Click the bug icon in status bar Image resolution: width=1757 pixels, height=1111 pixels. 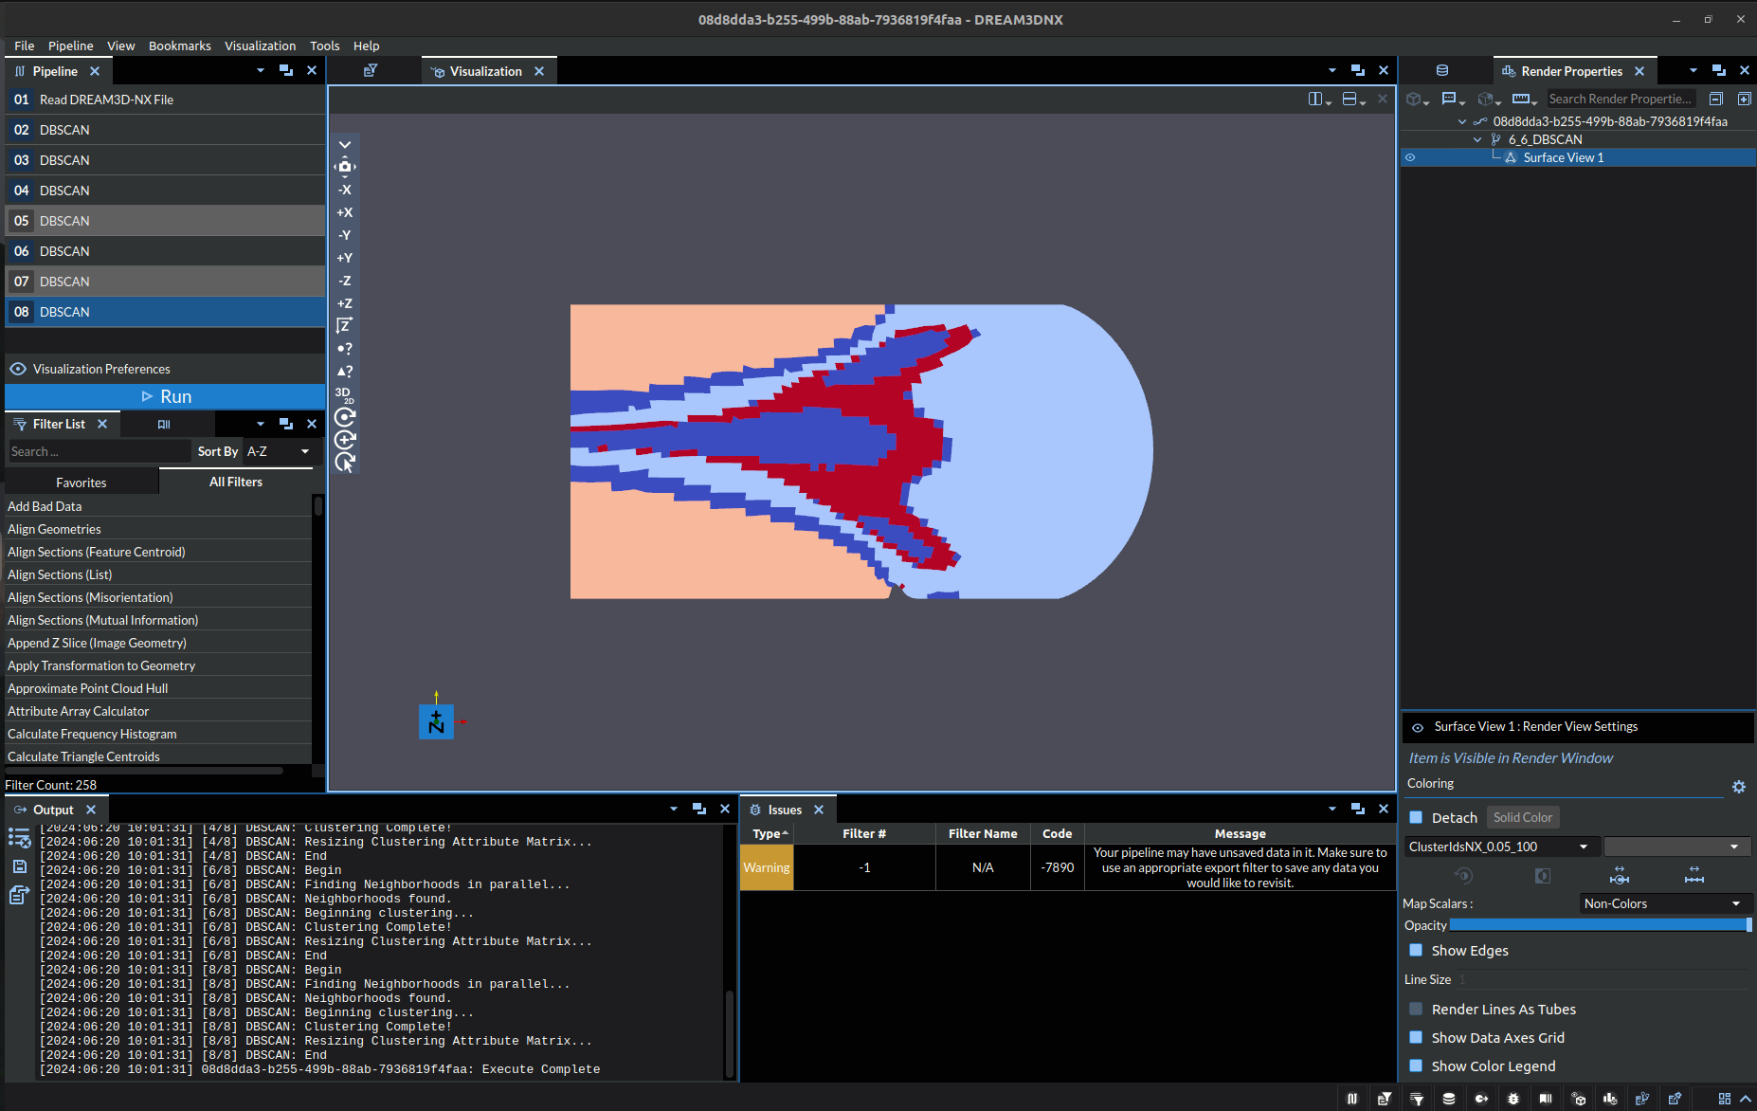[1513, 1099]
